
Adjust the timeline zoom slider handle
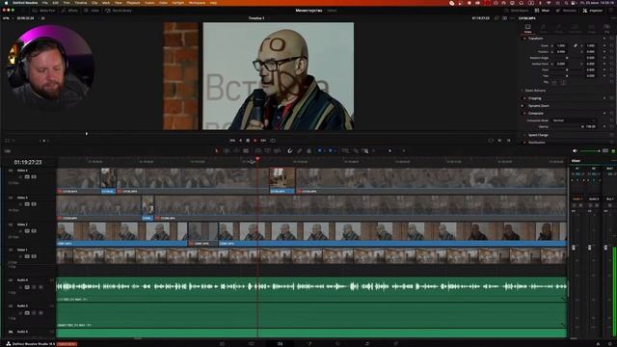(x=389, y=150)
